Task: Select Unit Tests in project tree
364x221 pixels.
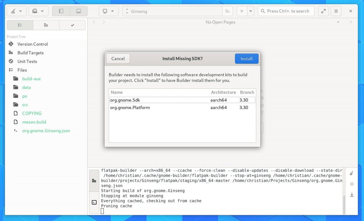Action: tap(27, 61)
